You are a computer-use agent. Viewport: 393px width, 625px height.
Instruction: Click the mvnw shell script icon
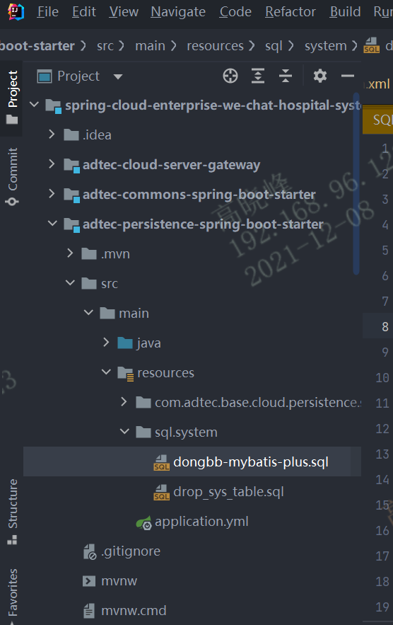pos(89,581)
